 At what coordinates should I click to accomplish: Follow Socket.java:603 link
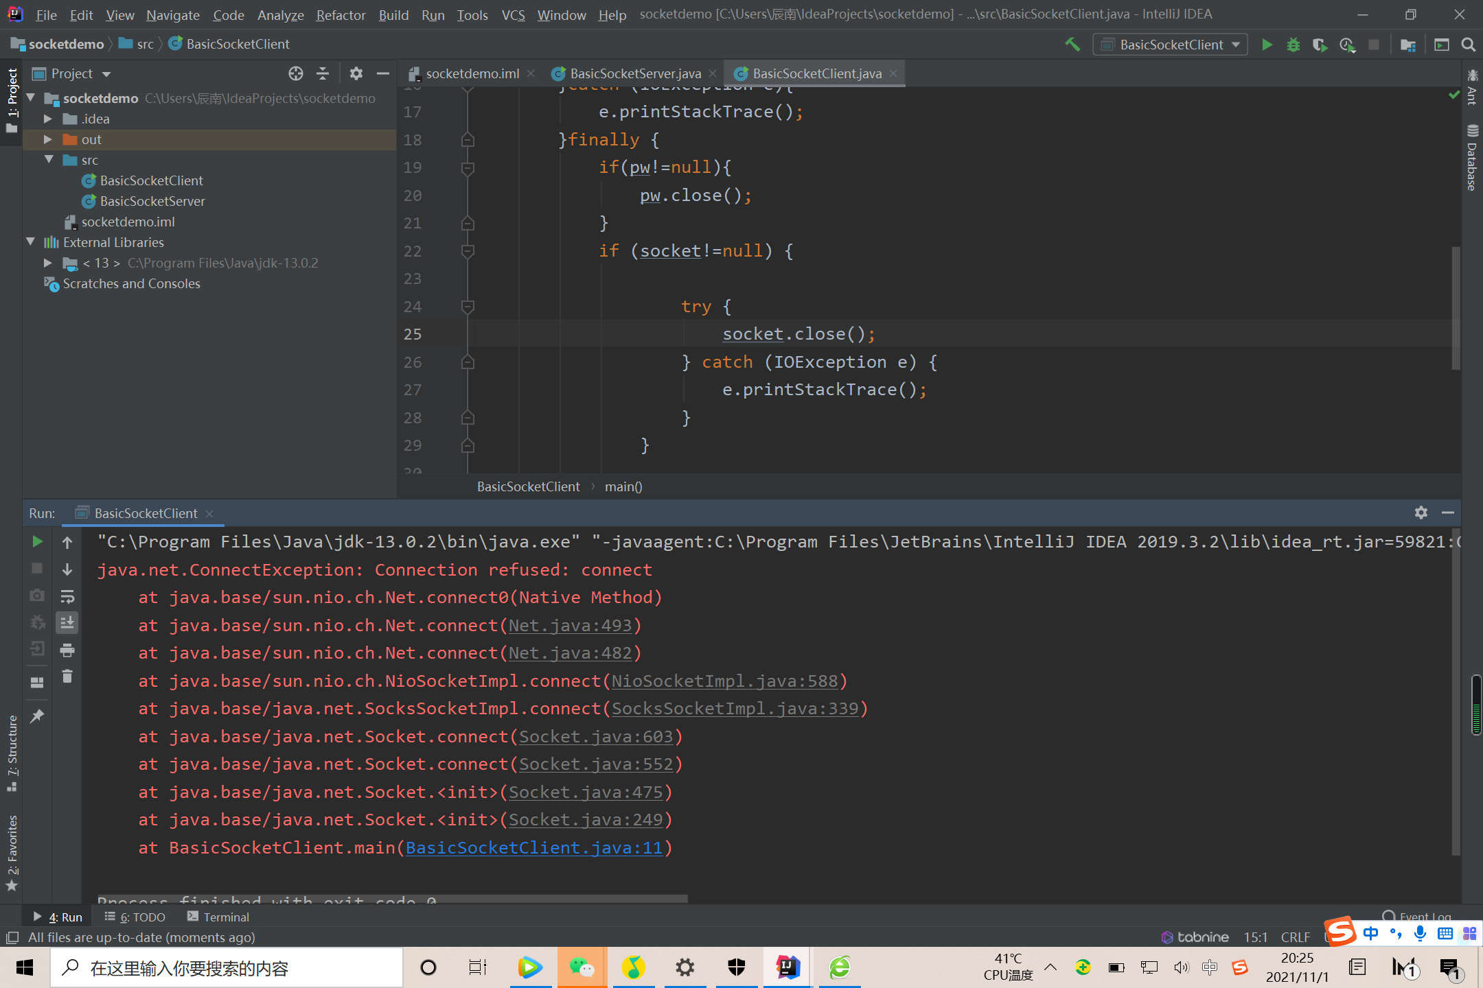(x=595, y=736)
